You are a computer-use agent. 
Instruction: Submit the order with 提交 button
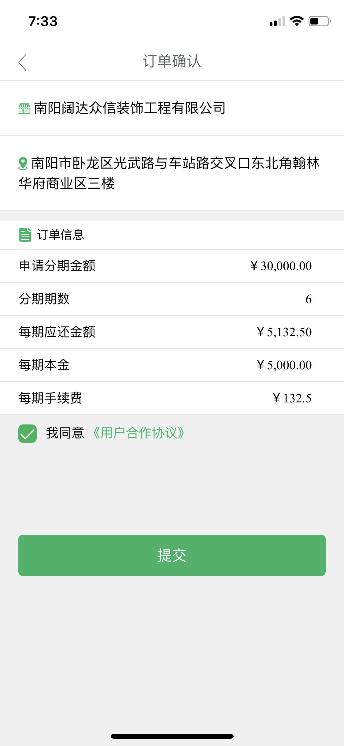coord(172,555)
